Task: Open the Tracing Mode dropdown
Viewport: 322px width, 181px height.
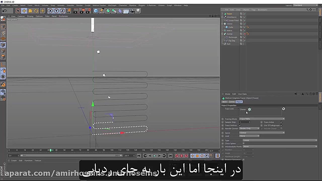Action: (262, 119)
